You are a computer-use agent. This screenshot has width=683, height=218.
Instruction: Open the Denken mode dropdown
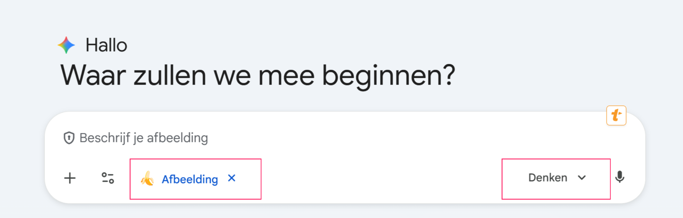548,178
